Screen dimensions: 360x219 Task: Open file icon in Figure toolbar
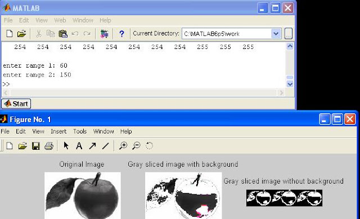(22, 146)
